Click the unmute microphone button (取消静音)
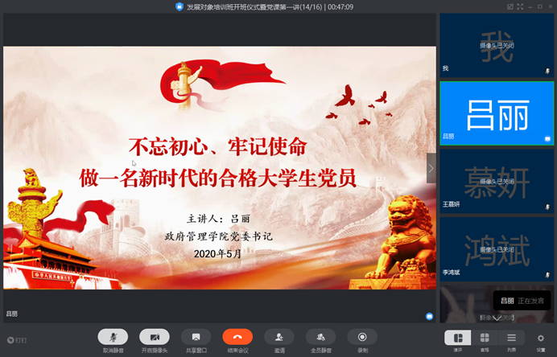The image size is (557, 357). coord(113,337)
